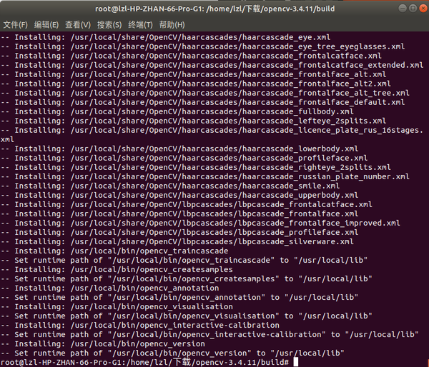
Task: Click the terminal prompt cursor
Action: (x=295, y=362)
